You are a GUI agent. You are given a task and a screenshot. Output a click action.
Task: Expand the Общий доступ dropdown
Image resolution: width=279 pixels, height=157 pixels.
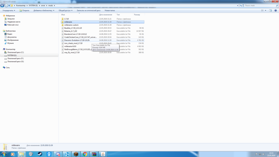tap(66, 11)
